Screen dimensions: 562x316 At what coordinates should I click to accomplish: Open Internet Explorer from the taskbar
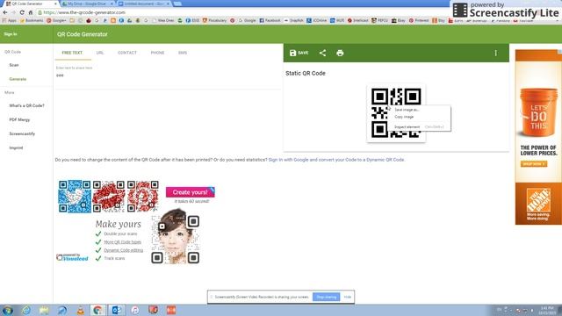(x=26, y=310)
